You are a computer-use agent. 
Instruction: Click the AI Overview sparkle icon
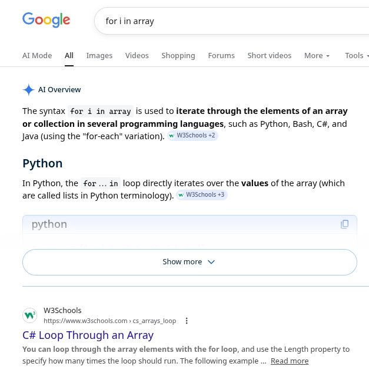pyautogui.click(x=28, y=90)
